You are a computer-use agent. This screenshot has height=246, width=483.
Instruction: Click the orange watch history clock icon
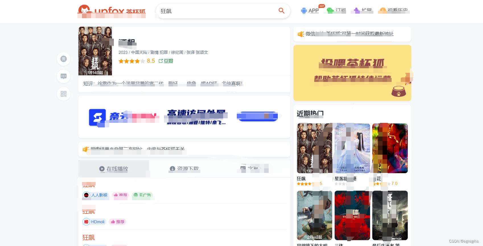[x=383, y=11]
